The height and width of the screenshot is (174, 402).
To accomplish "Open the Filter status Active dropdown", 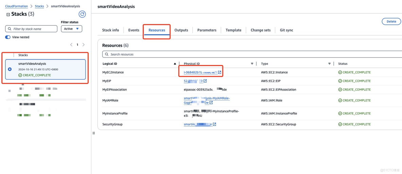I will tap(71, 29).
